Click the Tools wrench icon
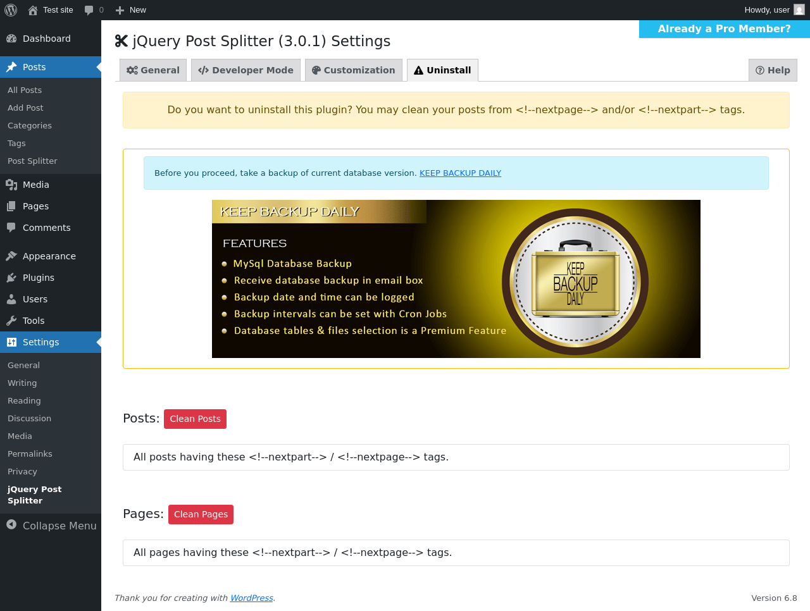Image resolution: width=810 pixels, height=611 pixels. point(11,321)
